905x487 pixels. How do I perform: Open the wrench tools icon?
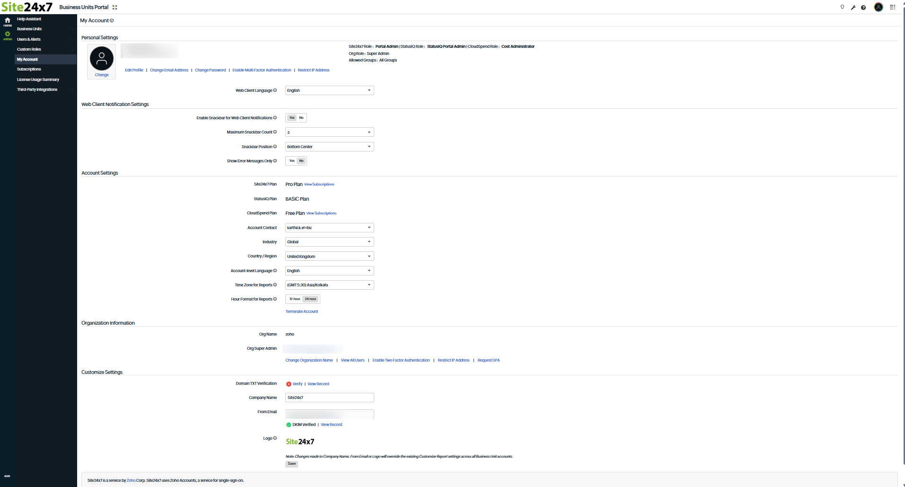853,8
